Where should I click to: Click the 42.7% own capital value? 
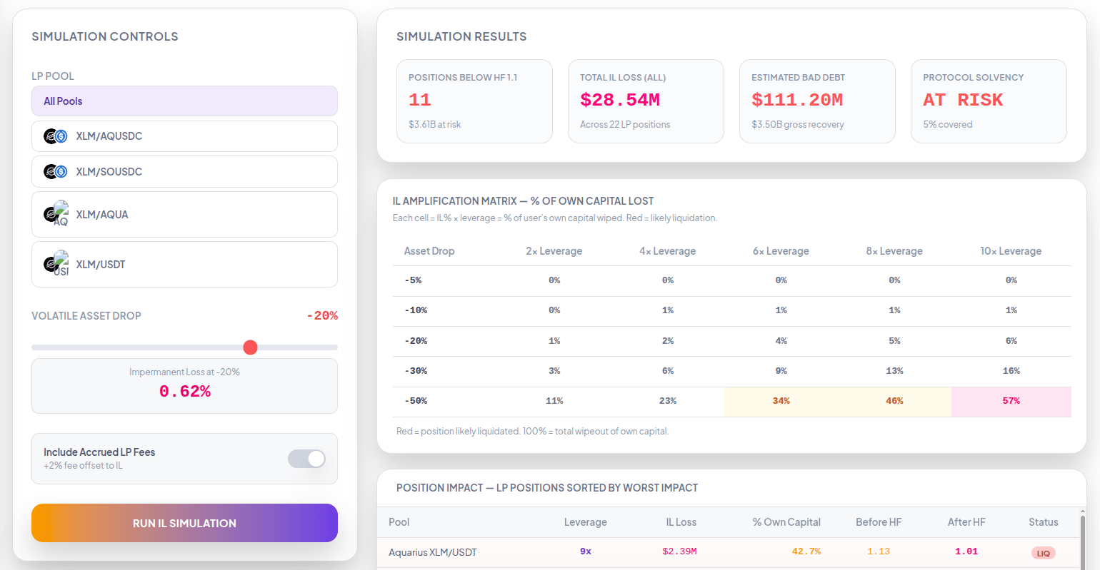pos(806,551)
